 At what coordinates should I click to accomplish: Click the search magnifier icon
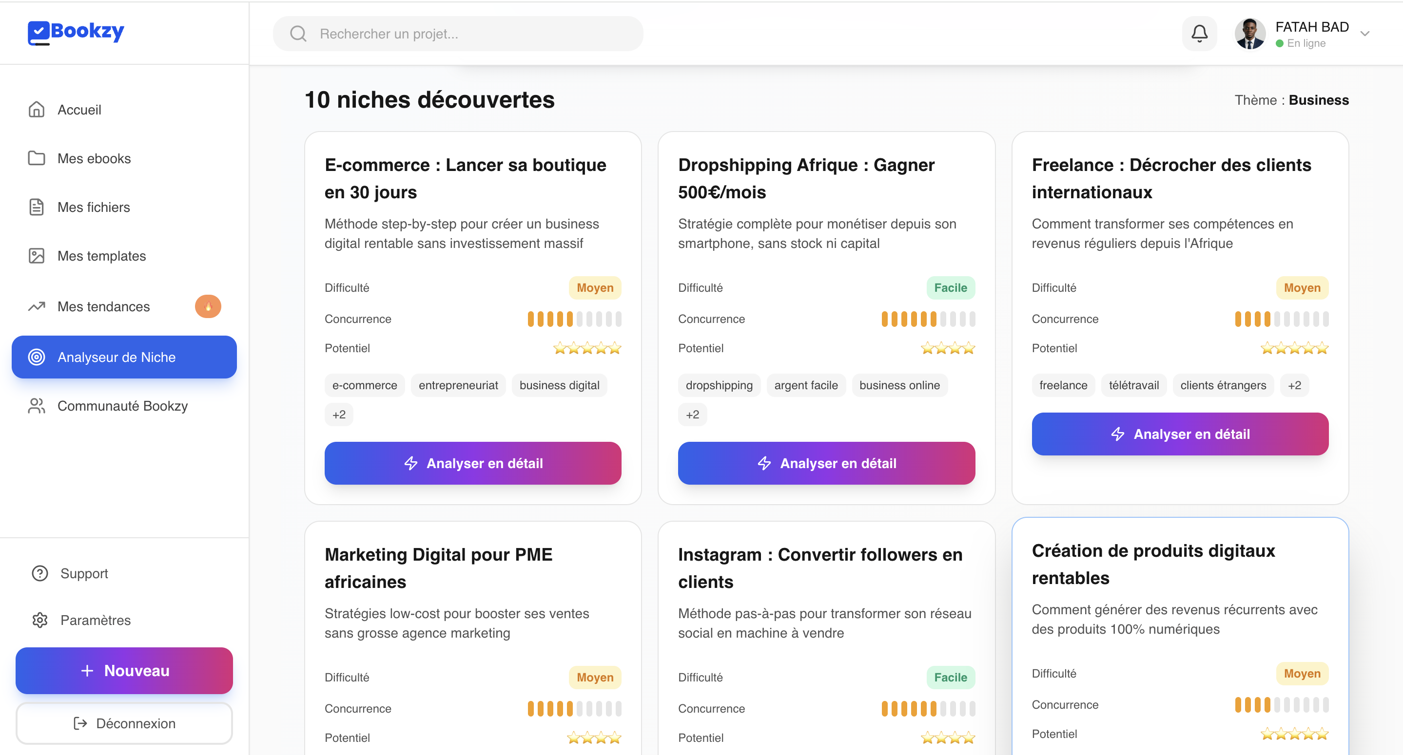298,34
